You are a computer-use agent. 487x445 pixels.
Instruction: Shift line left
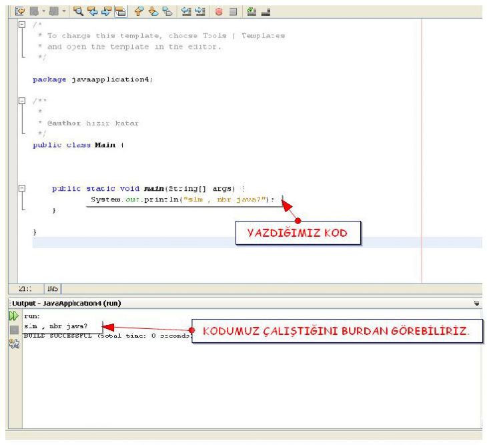tap(186, 11)
